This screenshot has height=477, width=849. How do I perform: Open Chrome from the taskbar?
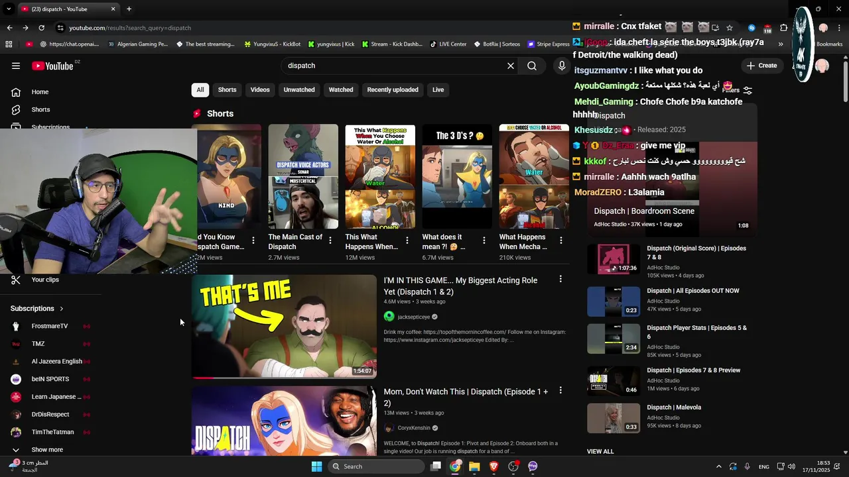(x=455, y=466)
